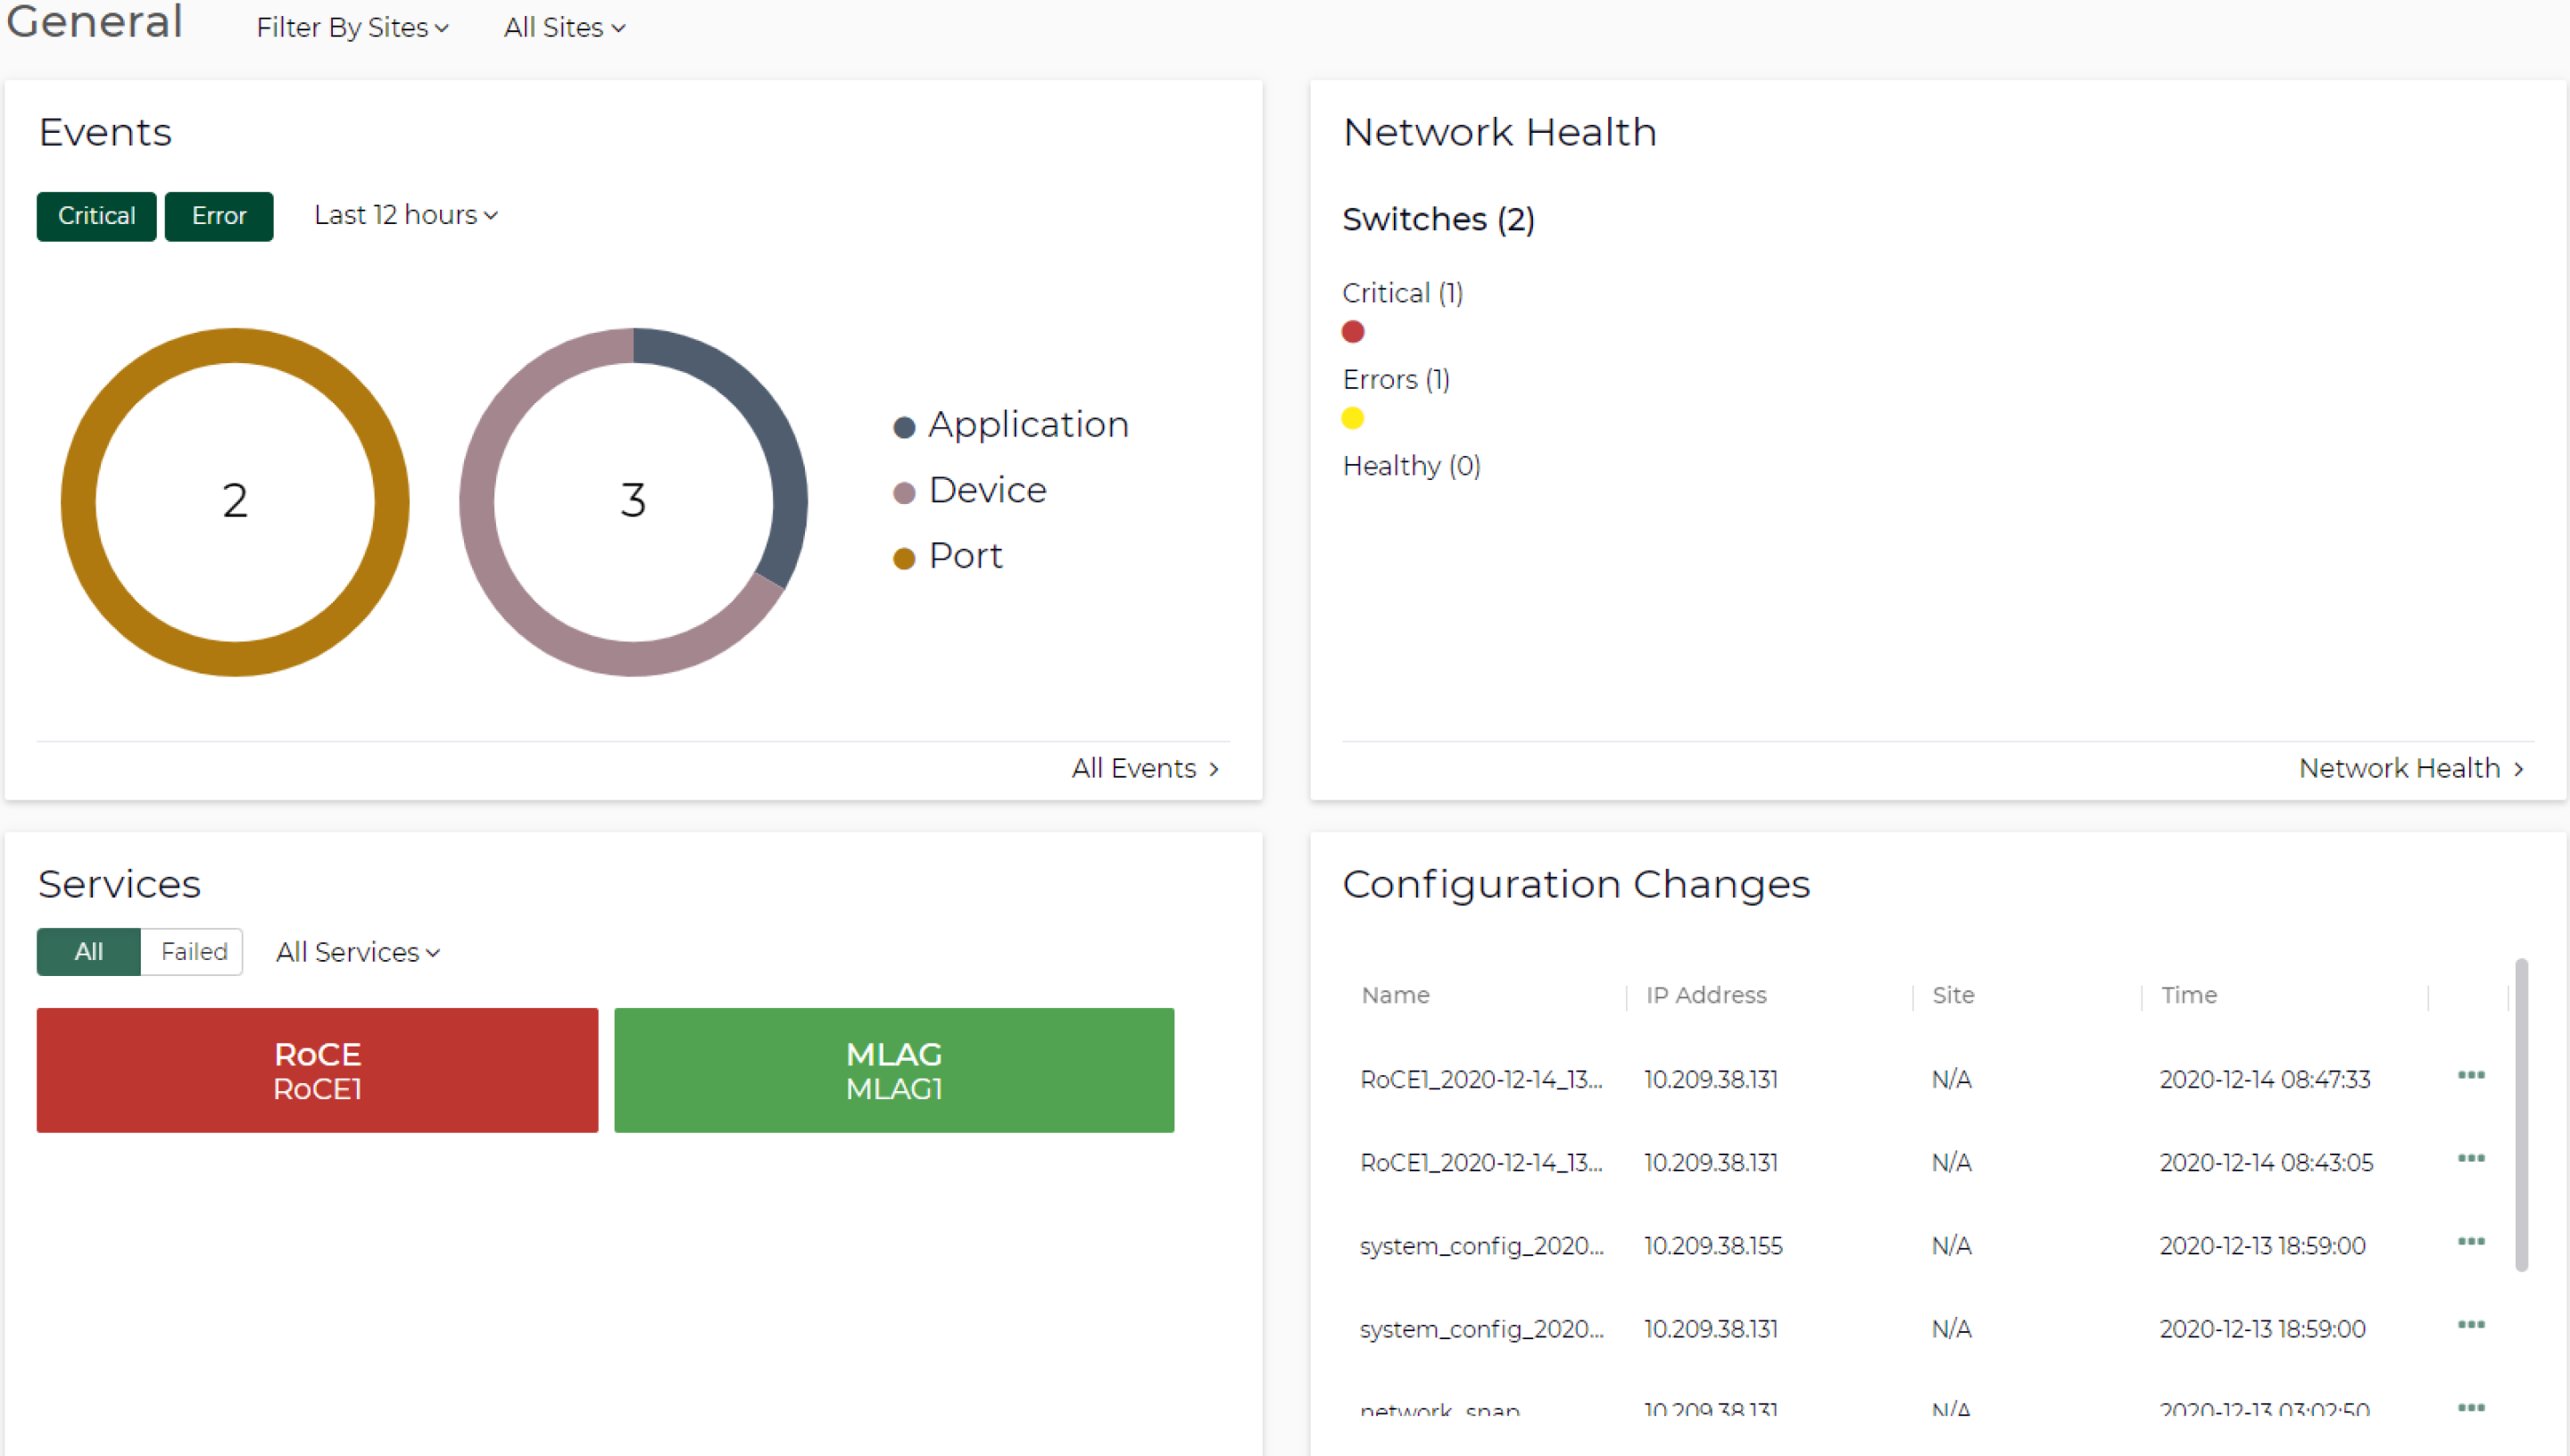Sort Configuration Changes by Name column
The width and height of the screenshot is (2570, 1456).
[x=1395, y=995]
